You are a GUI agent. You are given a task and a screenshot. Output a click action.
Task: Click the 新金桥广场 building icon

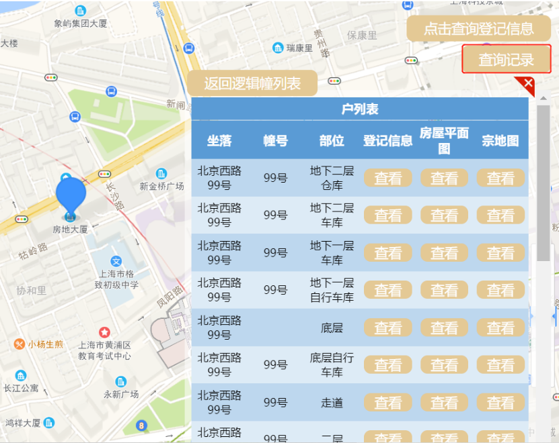161,174
